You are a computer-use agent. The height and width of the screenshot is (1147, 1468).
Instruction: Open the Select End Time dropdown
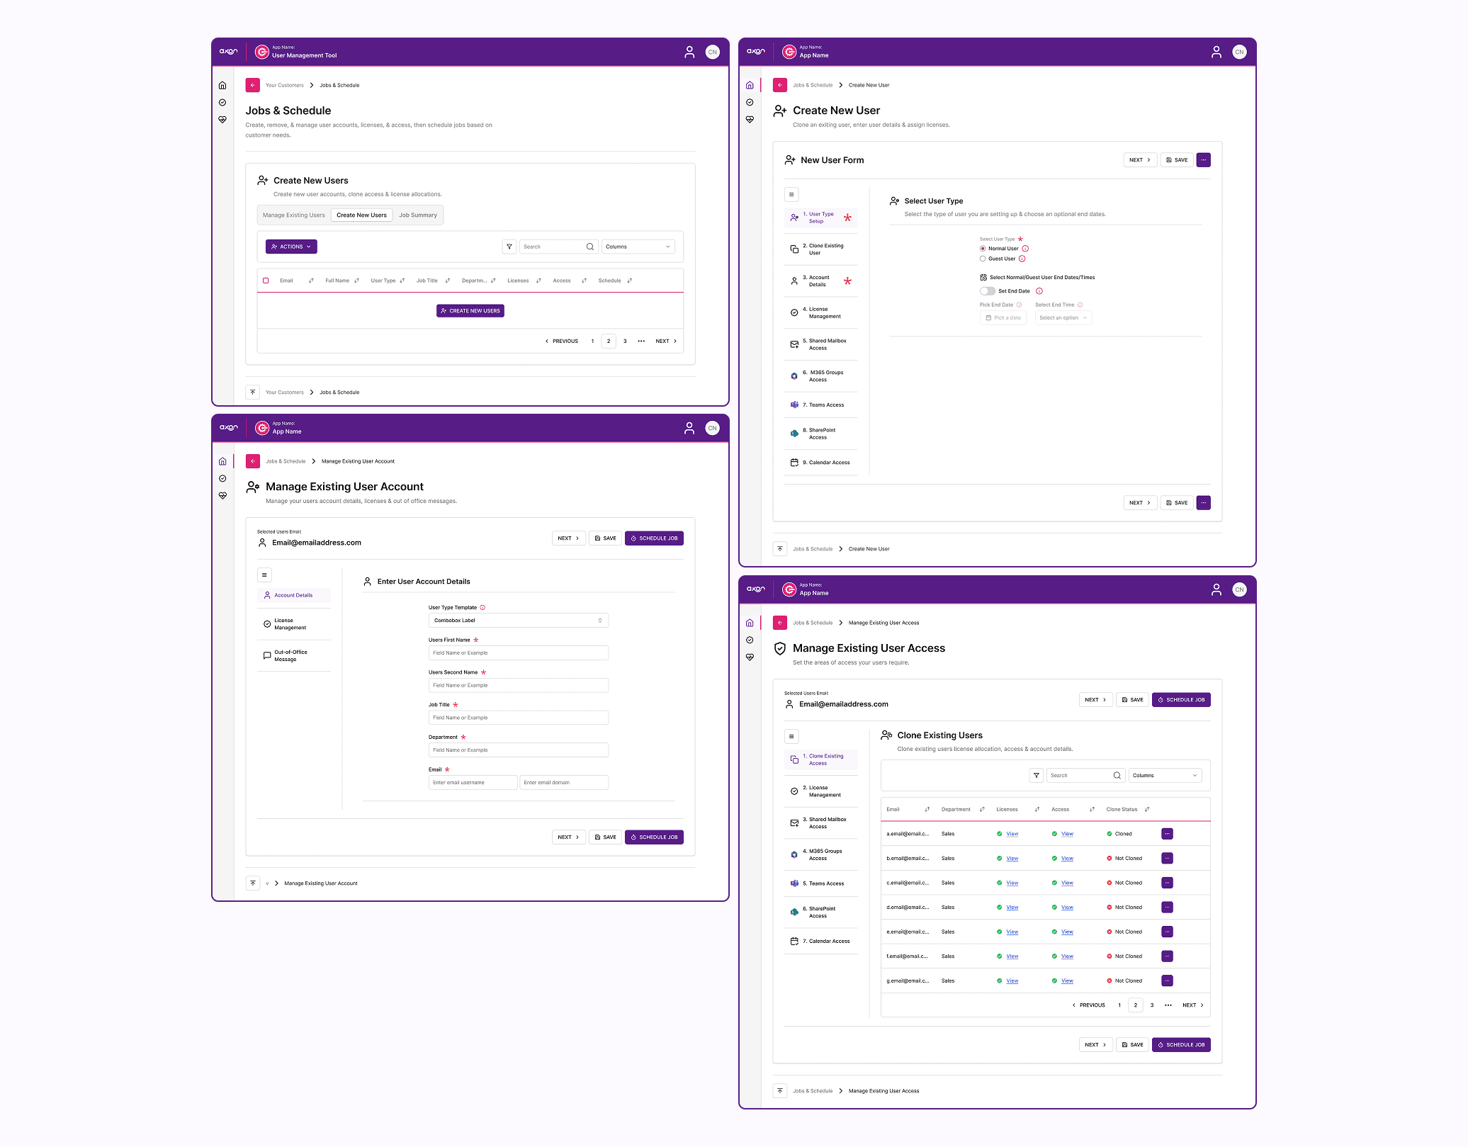click(x=1063, y=318)
